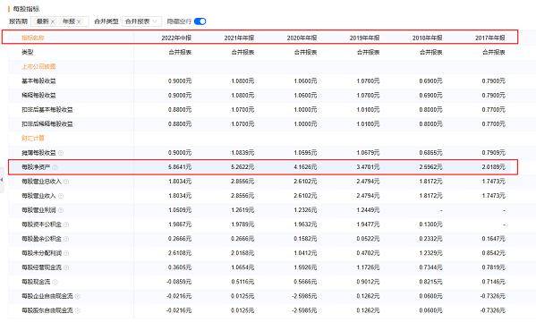This screenshot has height=322, width=536.
Task: Click the 扣非后稀释每股收益 row label
Action: 47,124
